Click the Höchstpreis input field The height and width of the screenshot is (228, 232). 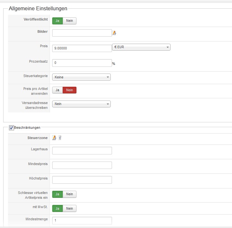click(82, 180)
